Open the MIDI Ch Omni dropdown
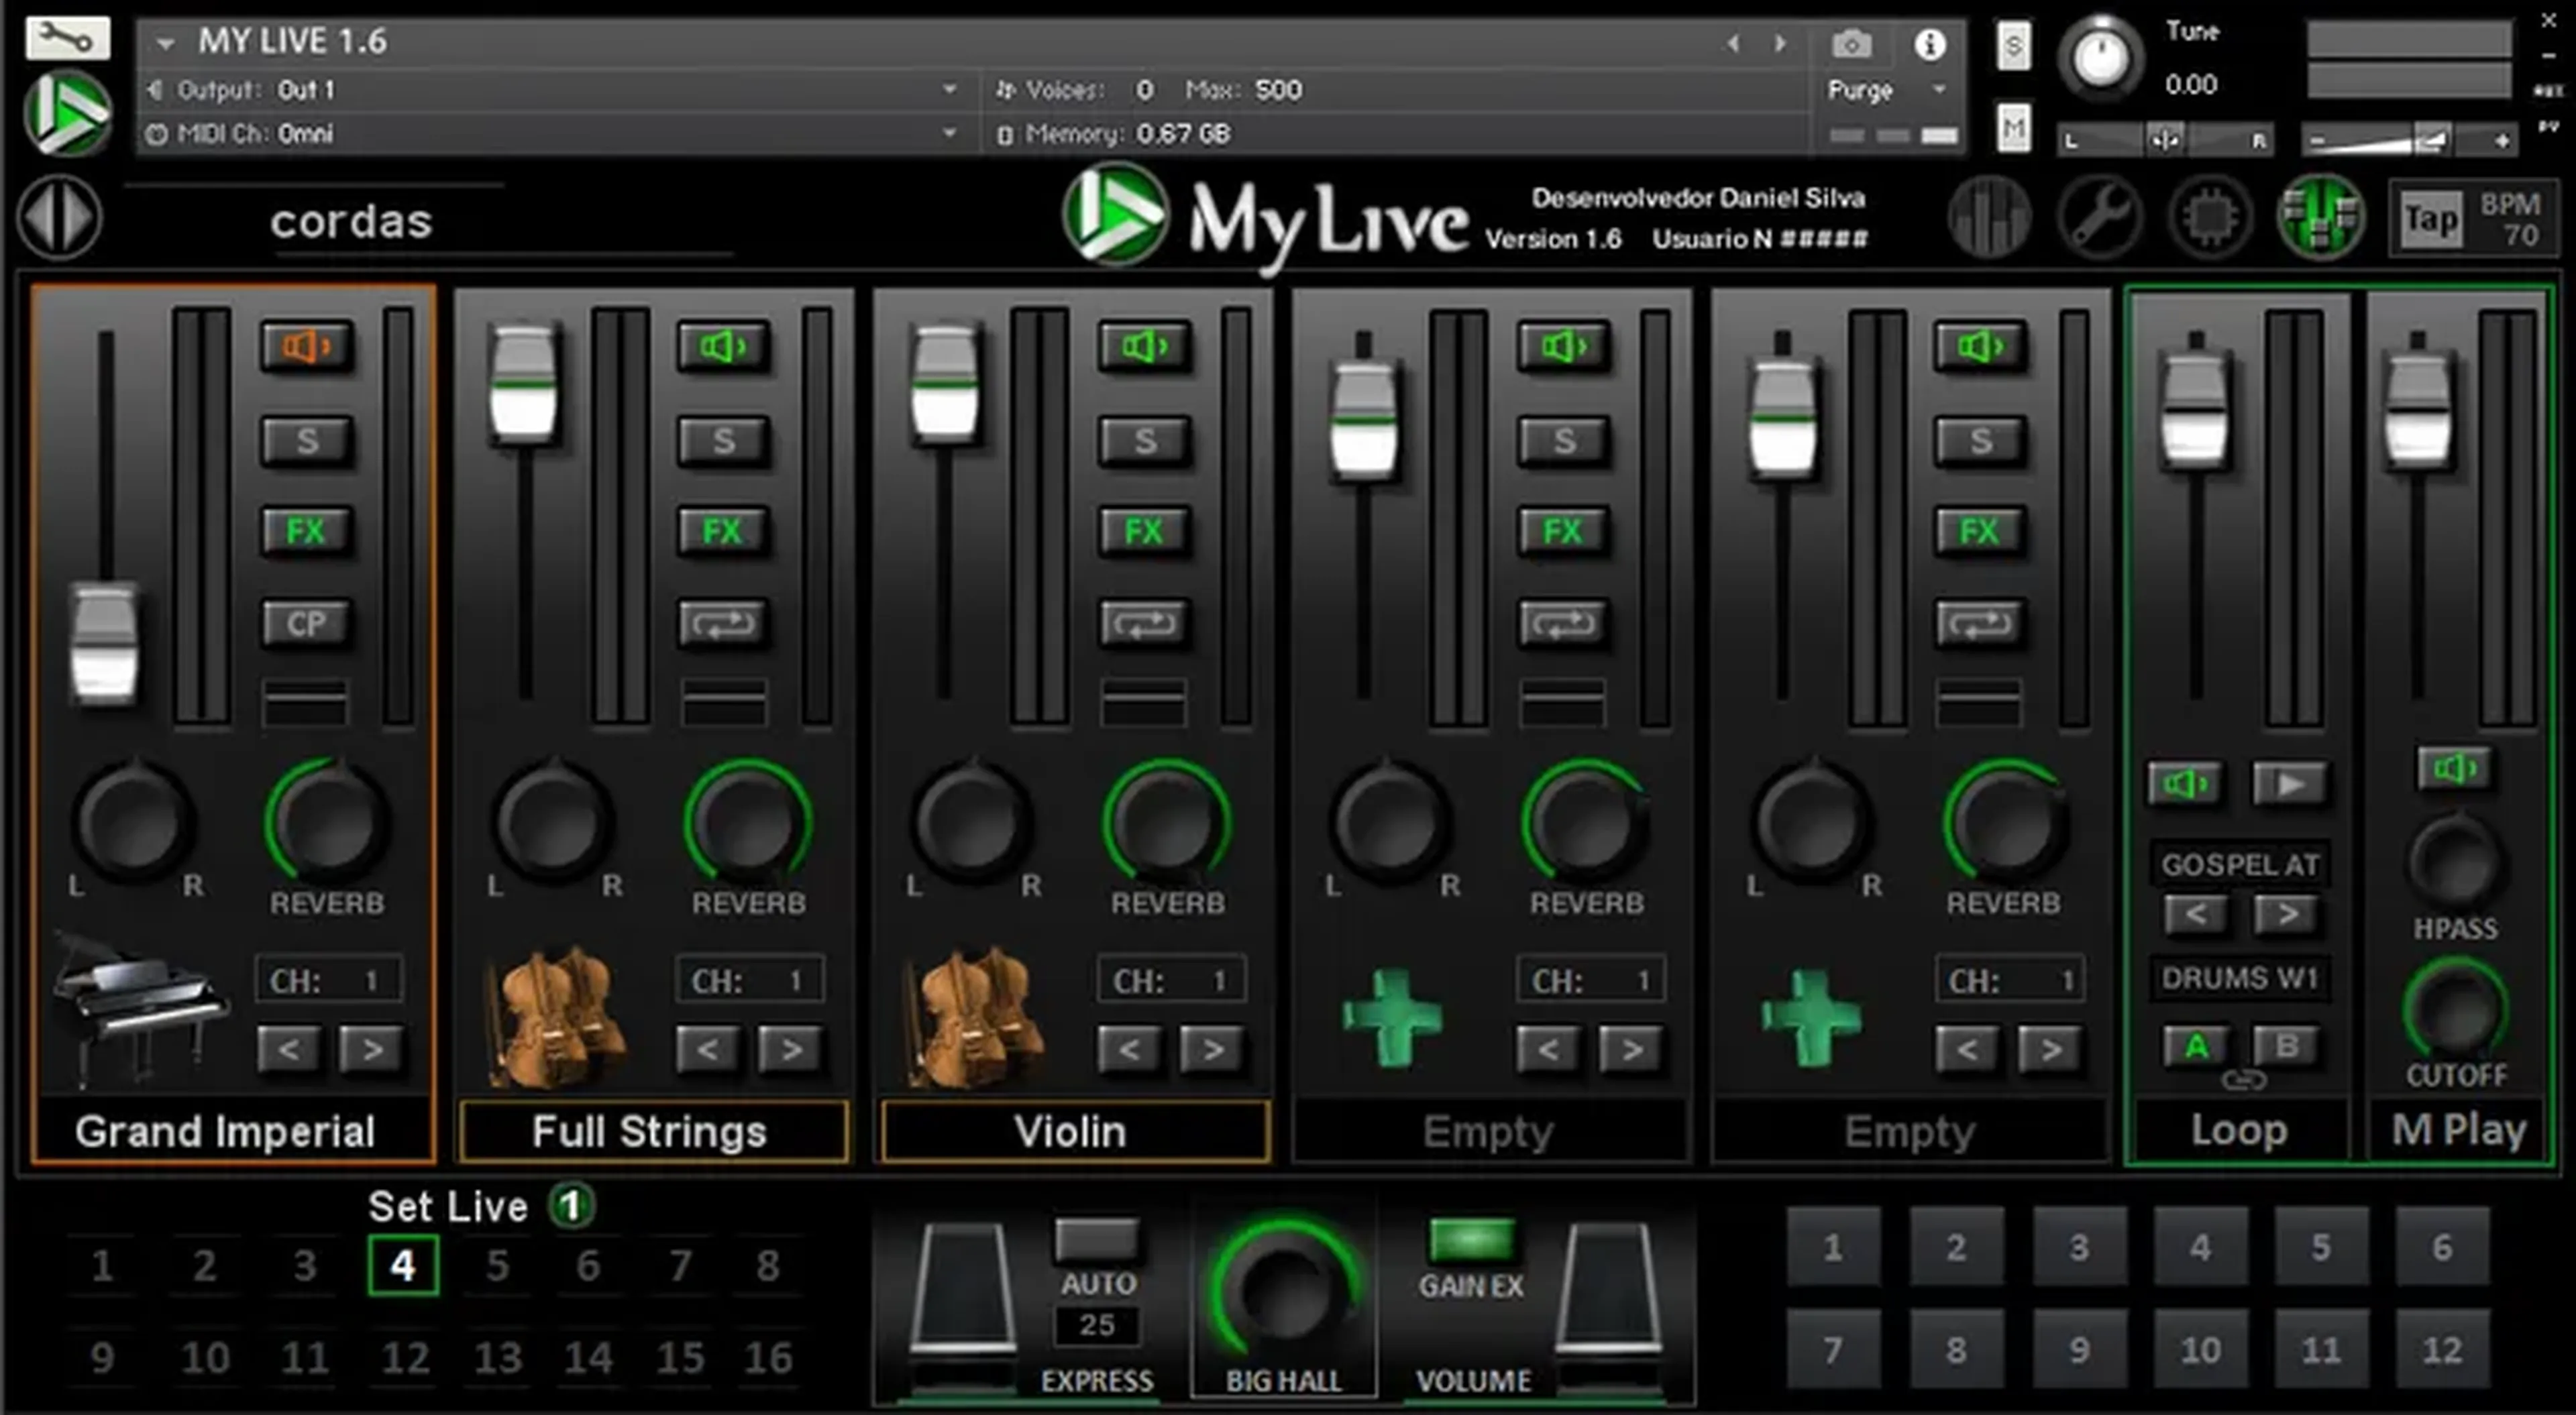This screenshot has height=1415, width=2576. tap(949, 133)
